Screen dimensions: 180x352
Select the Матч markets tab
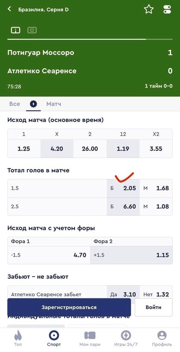54,104
